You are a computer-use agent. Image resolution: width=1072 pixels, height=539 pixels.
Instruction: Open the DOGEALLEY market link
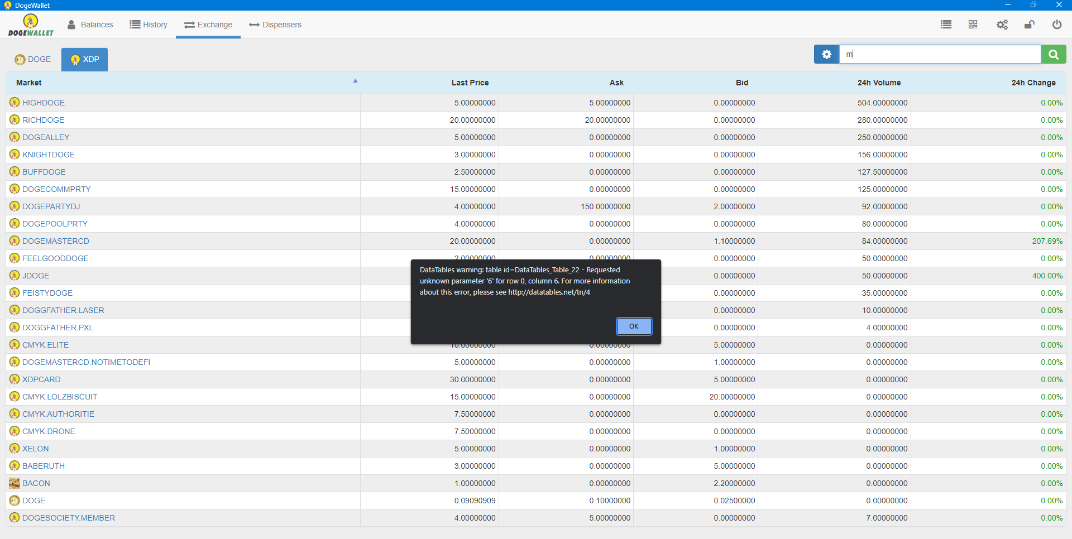point(46,137)
